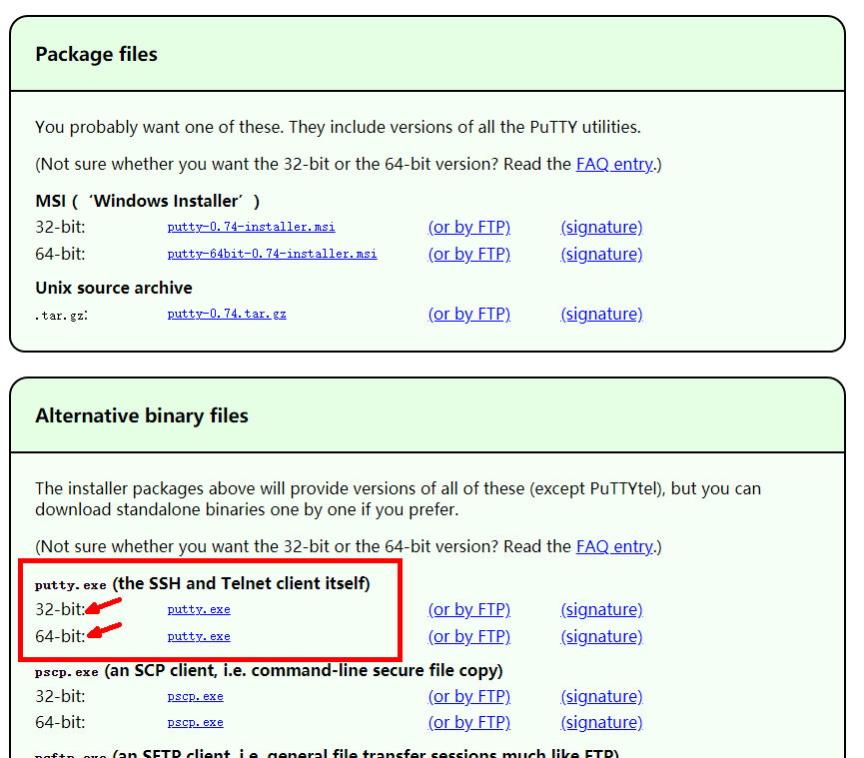The image size is (864, 758).
Task: View signature for 64-bit MSI installer
Action: (601, 254)
